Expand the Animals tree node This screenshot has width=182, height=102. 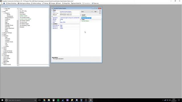point(4,46)
